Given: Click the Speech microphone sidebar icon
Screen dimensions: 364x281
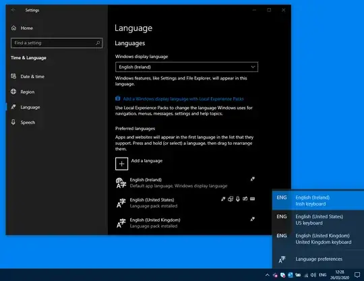Looking at the screenshot, I should 13,122.
